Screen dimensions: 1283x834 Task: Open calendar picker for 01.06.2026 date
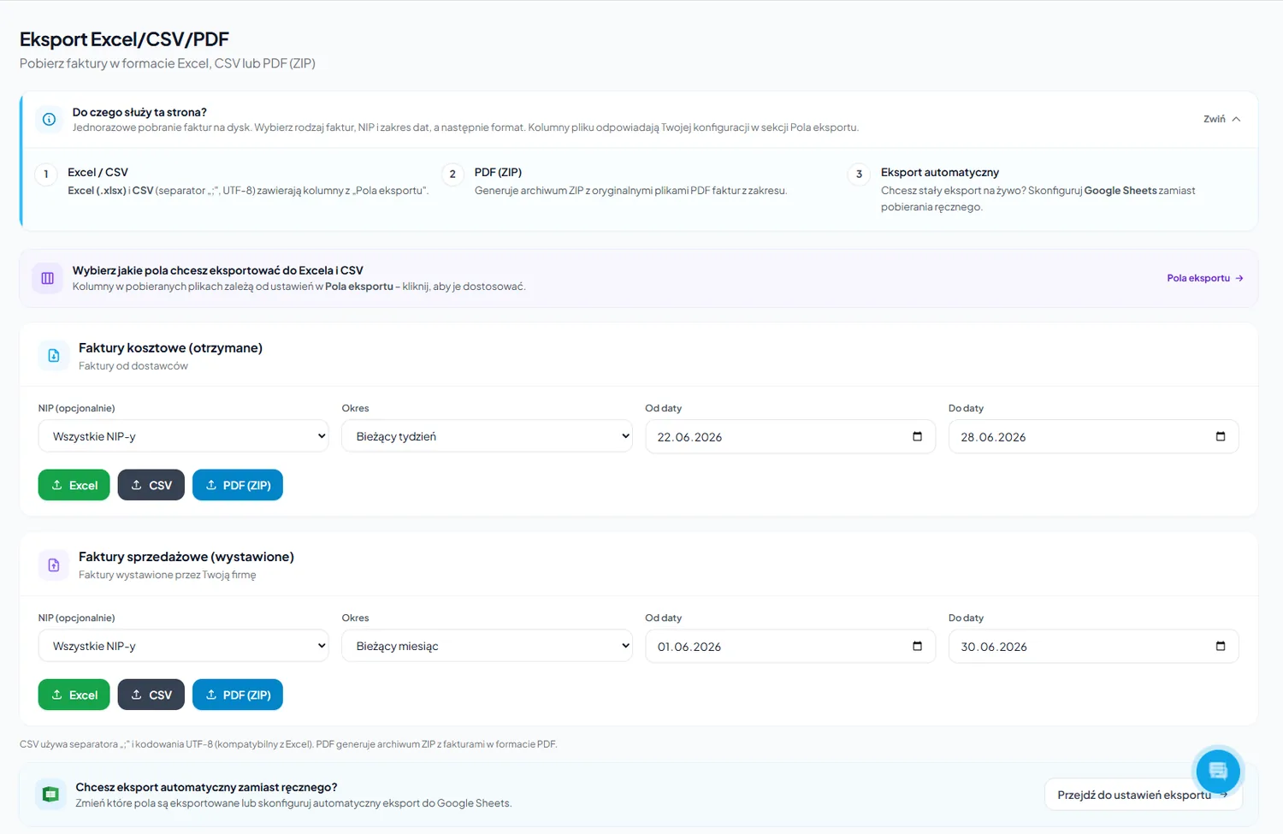pos(917,646)
